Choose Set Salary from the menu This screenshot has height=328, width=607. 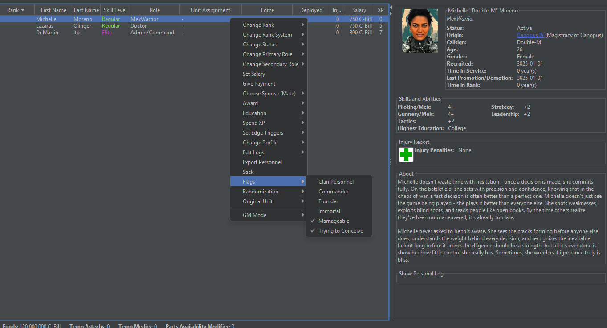pyautogui.click(x=254, y=74)
